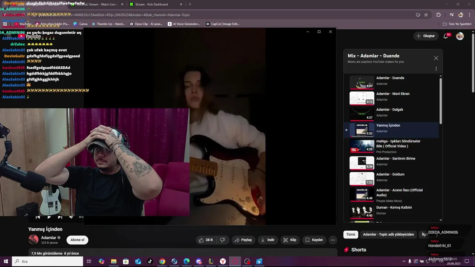Click the playlist panel scrollbar
475x267 pixels.
point(441,100)
